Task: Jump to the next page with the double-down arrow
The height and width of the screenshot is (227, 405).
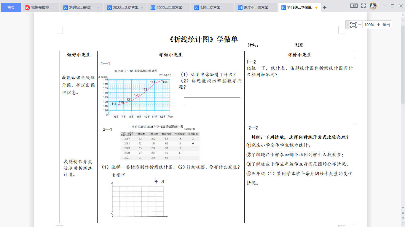Action: click(403, 224)
